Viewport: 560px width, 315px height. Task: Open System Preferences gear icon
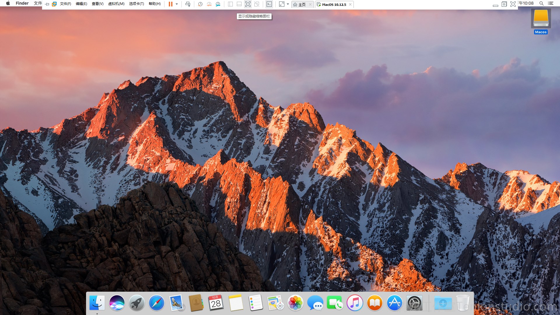tap(414, 303)
